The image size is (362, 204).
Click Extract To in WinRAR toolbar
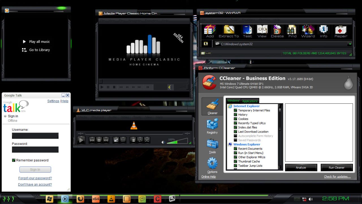(229, 31)
